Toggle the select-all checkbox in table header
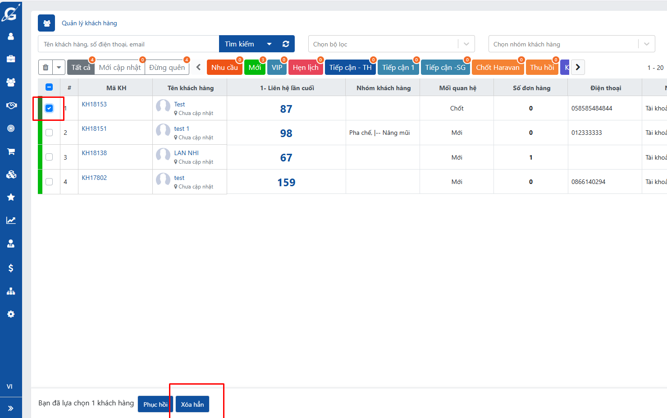 pyautogui.click(x=49, y=87)
